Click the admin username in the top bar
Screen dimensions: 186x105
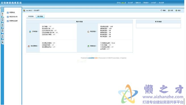123,3
